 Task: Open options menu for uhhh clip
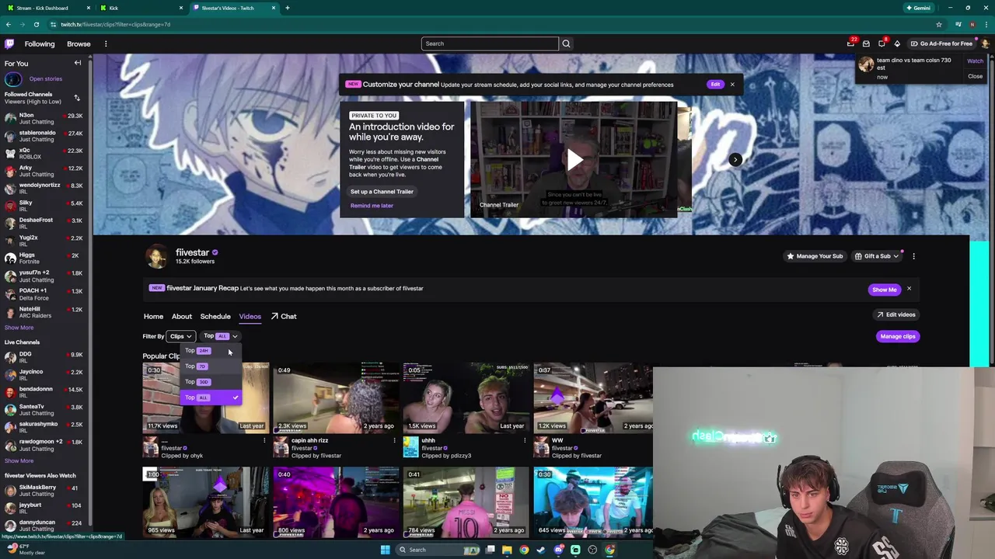click(525, 441)
